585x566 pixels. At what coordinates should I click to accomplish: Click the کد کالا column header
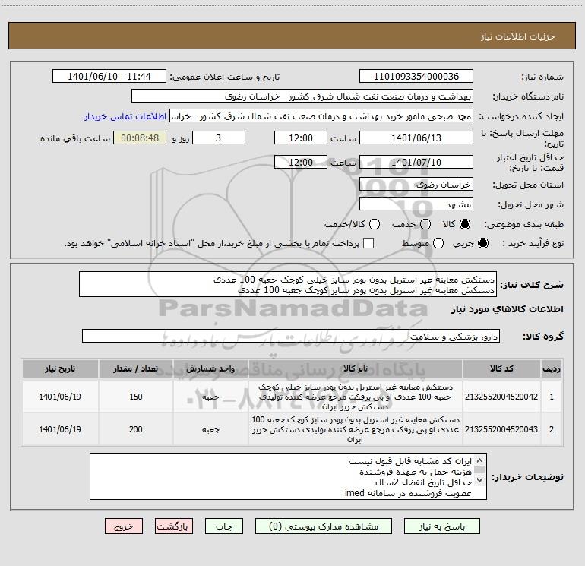(x=501, y=368)
